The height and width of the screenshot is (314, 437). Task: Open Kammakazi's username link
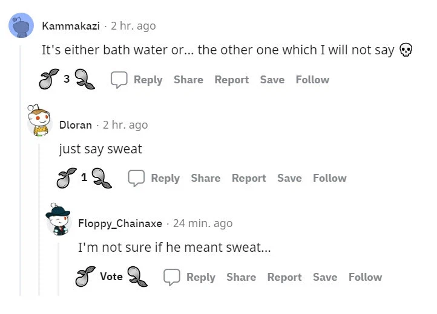pyautogui.click(x=70, y=26)
